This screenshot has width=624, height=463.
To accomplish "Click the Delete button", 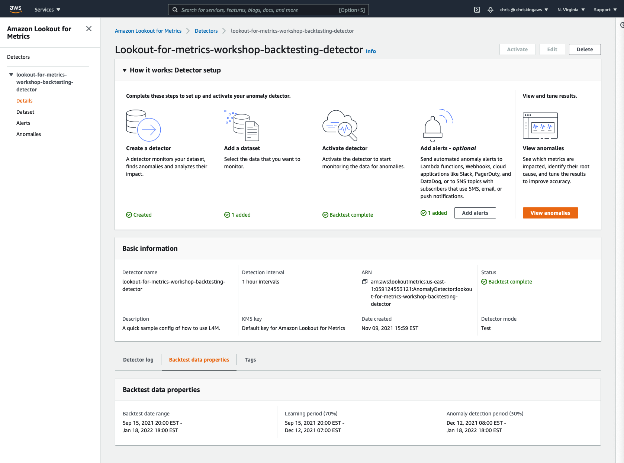I will (x=585, y=49).
